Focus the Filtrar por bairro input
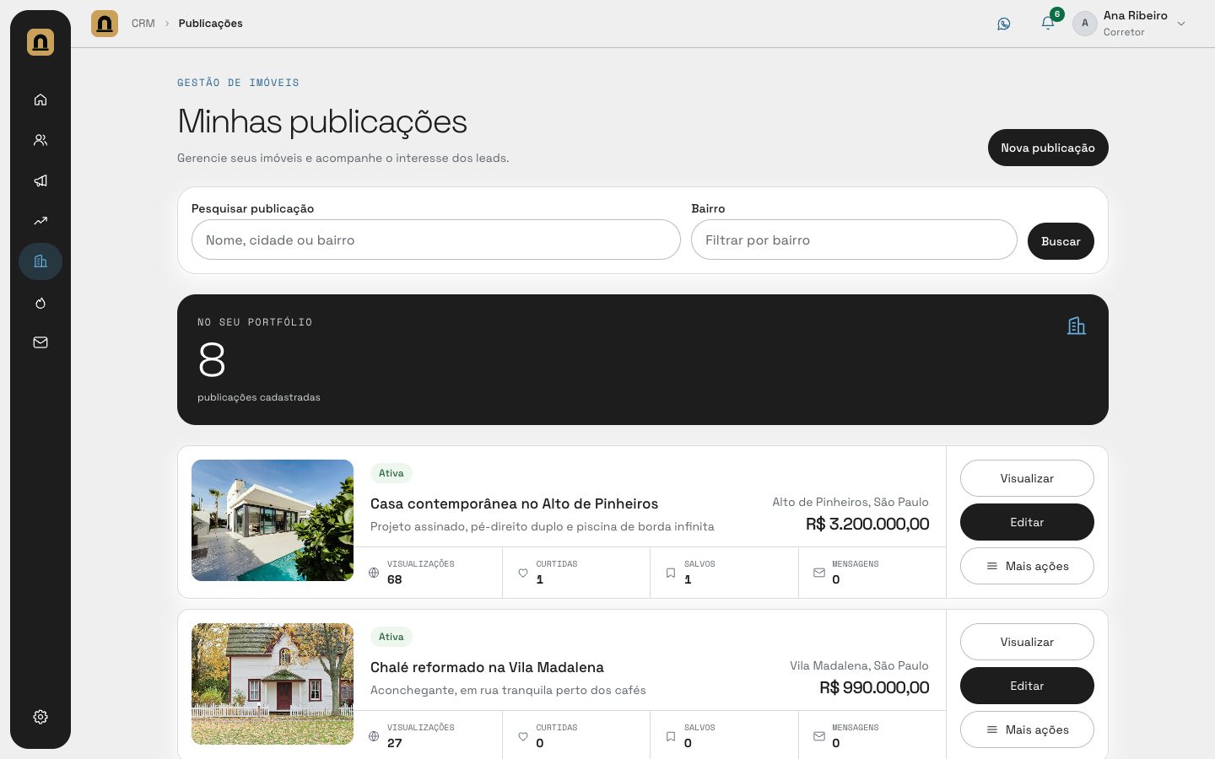Image resolution: width=1215 pixels, height=759 pixels. point(854,240)
